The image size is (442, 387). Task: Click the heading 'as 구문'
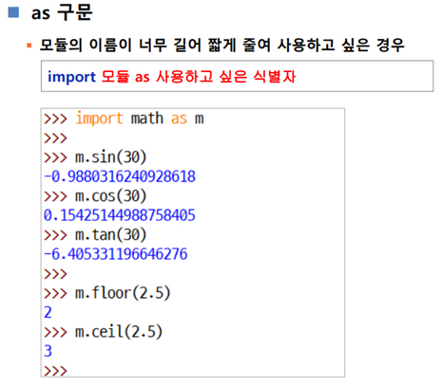click(x=62, y=12)
